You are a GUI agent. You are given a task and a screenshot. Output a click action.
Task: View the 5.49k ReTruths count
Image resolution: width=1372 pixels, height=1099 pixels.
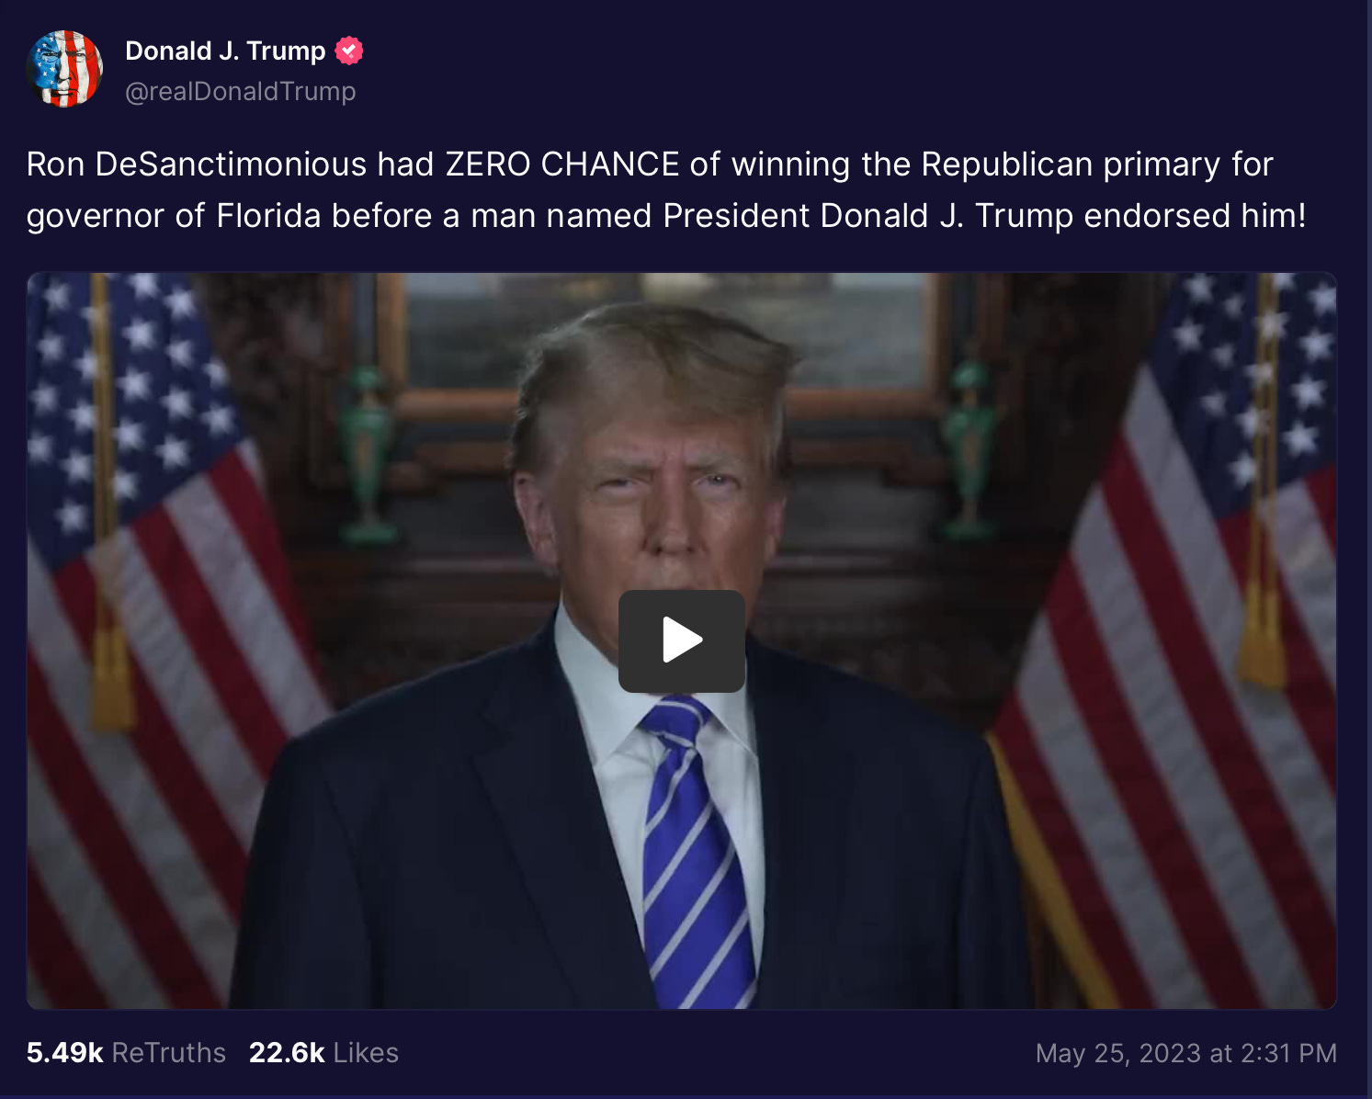pyautogui.click(x=126, y=1052)
